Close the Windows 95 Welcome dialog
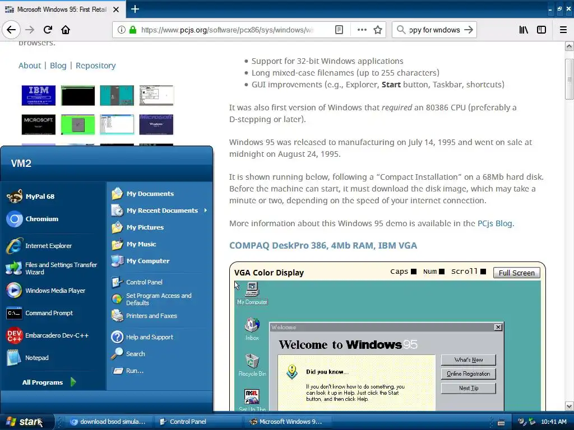The height and width of the screenshot is (430, 574). (498, 327)
